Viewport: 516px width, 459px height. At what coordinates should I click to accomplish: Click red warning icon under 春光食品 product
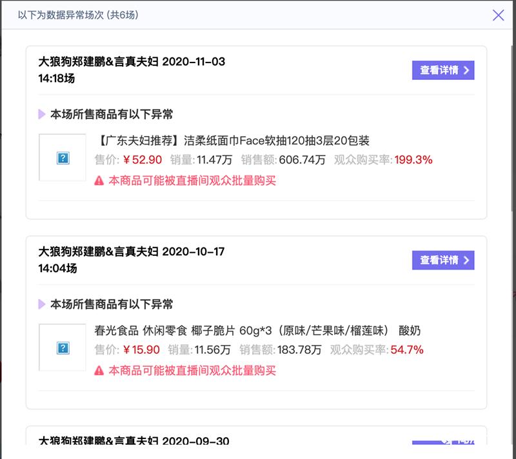coord(99,371)
